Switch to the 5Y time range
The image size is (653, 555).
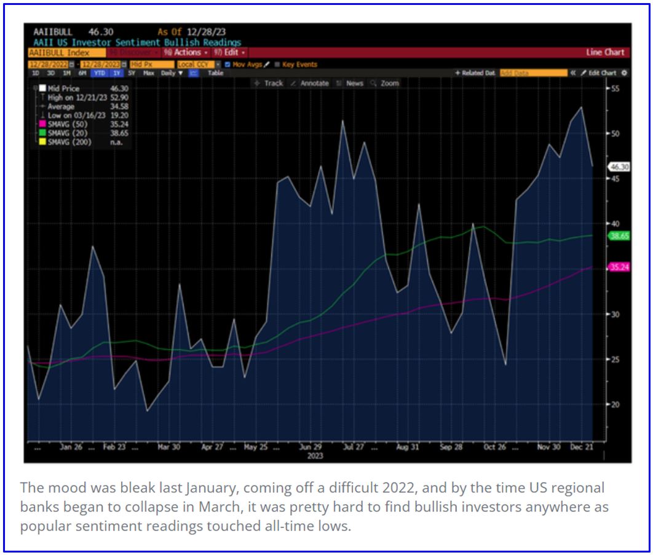[x=131, y=73]
